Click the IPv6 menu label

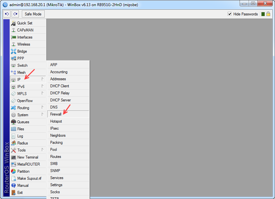pos(21,87)
